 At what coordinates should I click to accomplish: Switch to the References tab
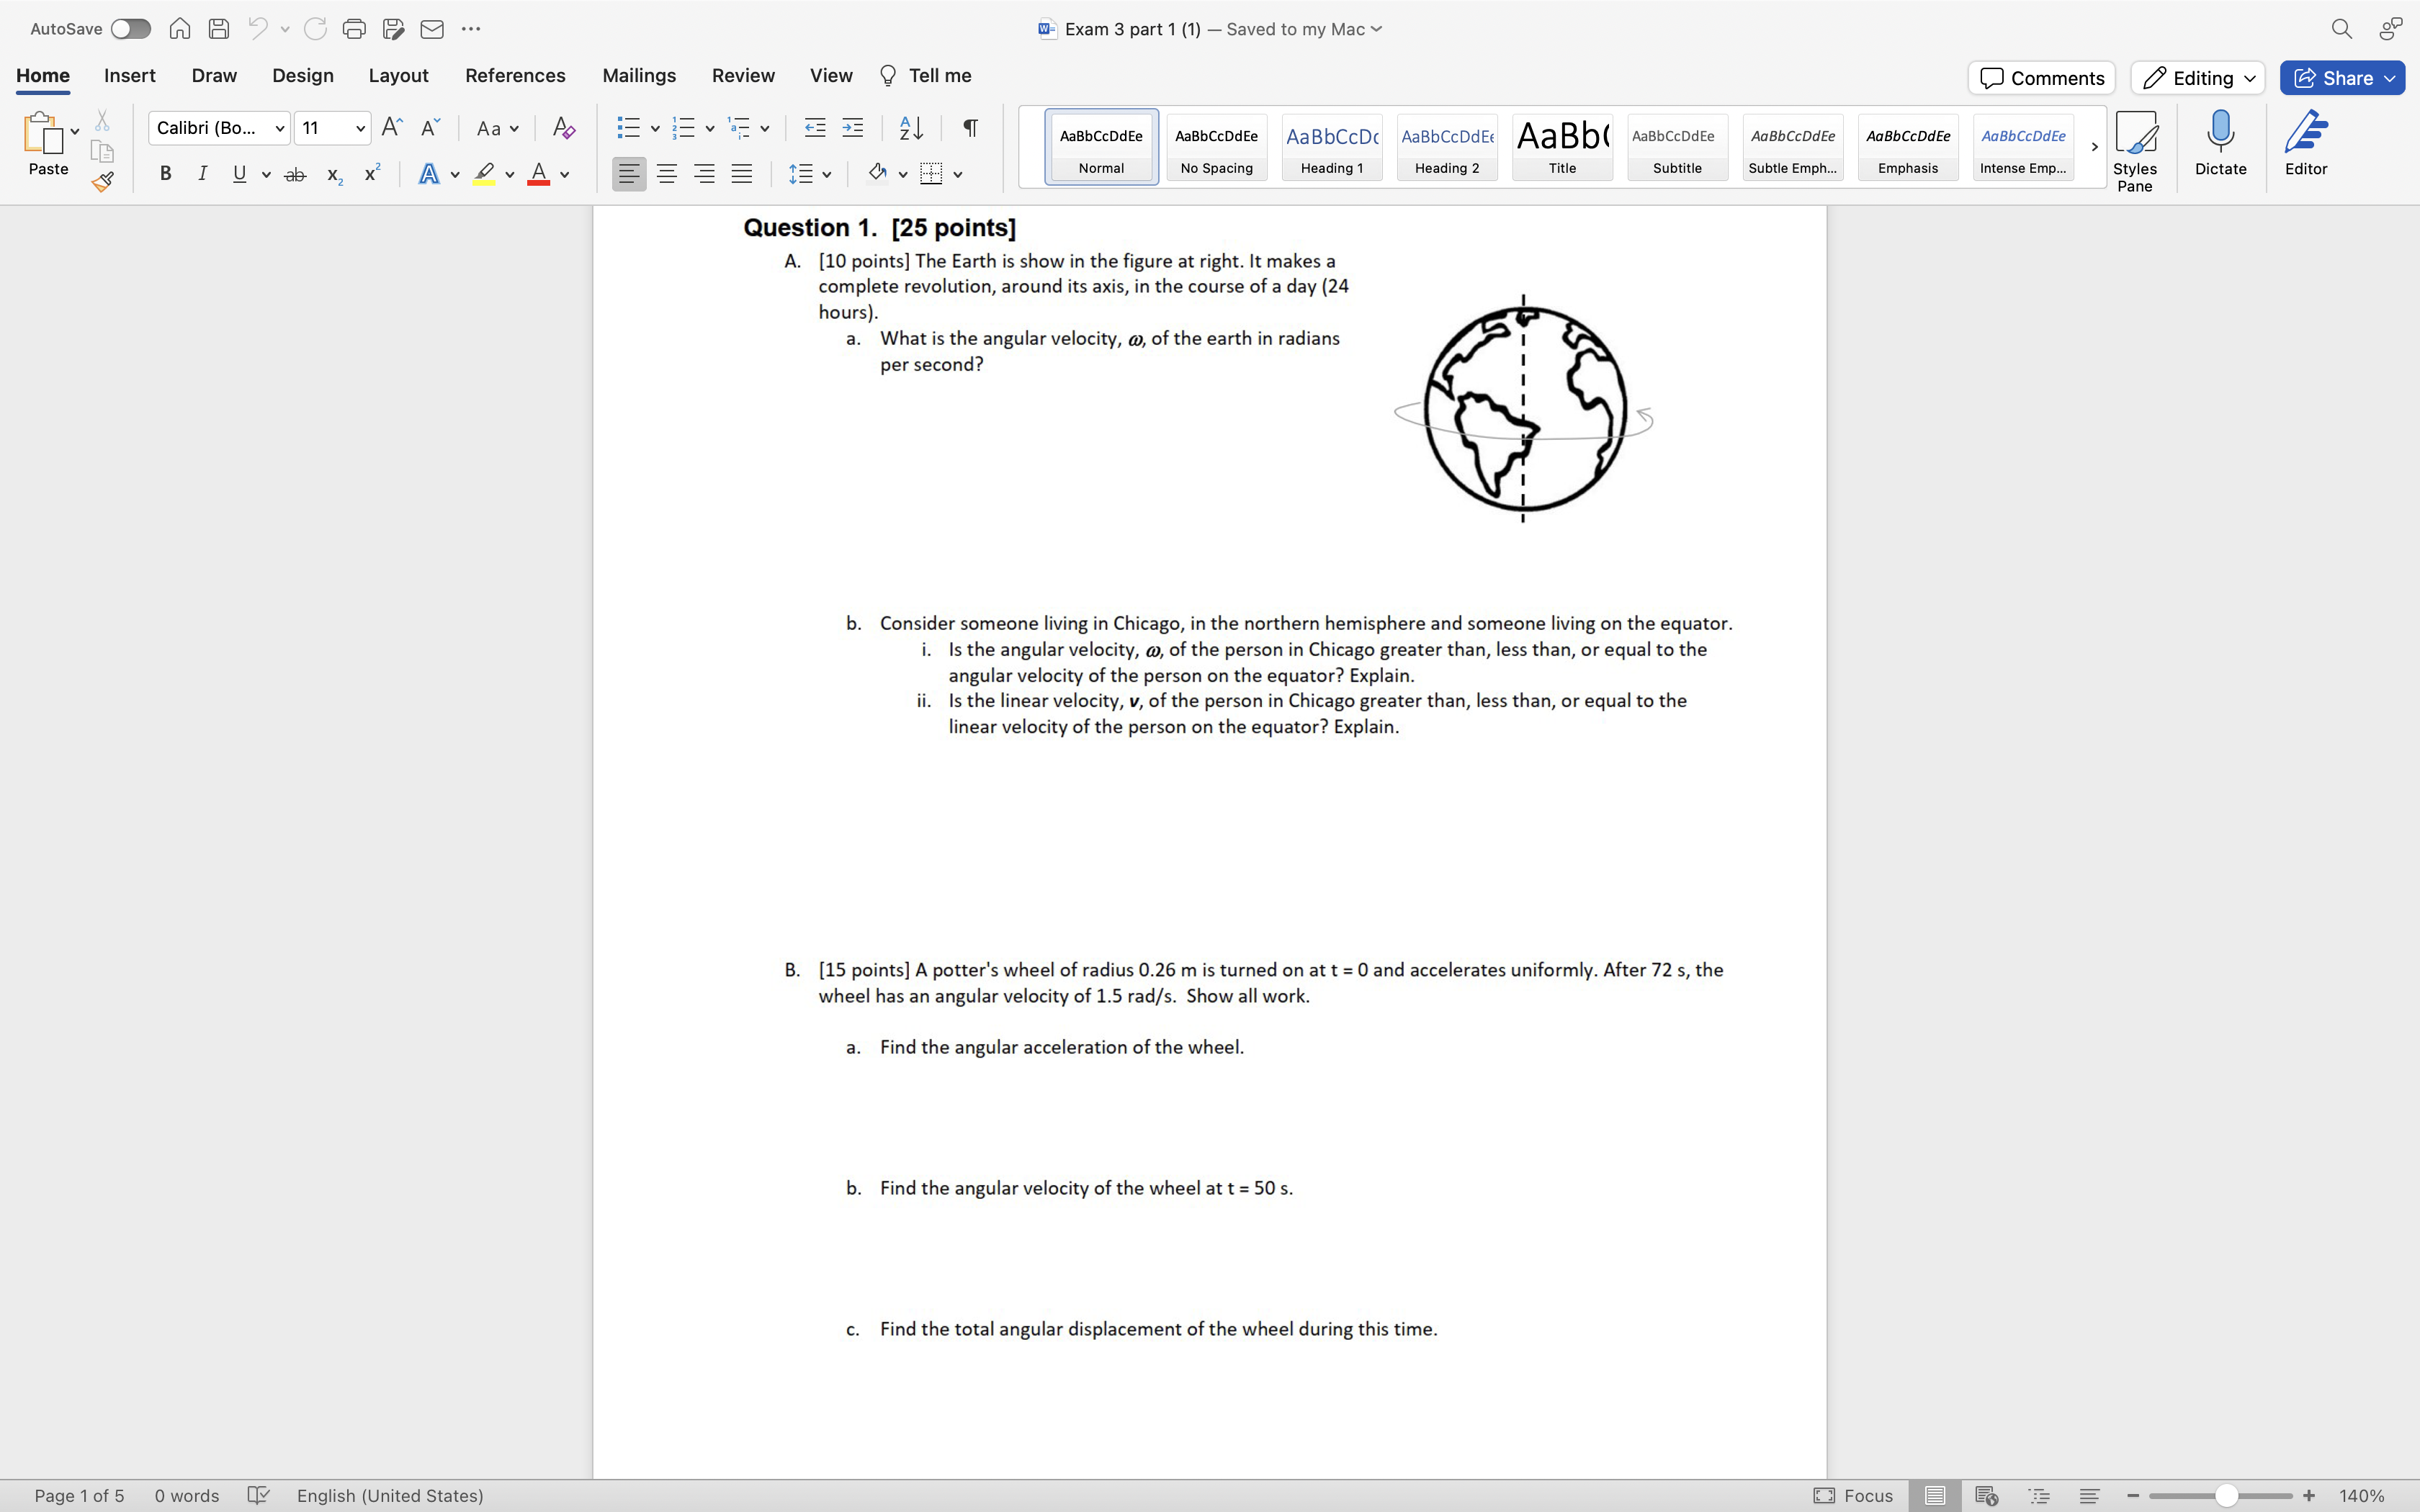[515, 76]
